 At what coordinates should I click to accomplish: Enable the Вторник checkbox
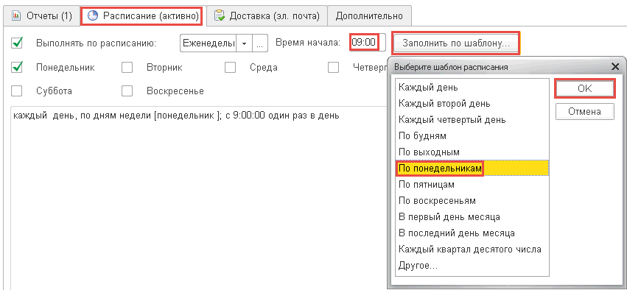[127, 68]
